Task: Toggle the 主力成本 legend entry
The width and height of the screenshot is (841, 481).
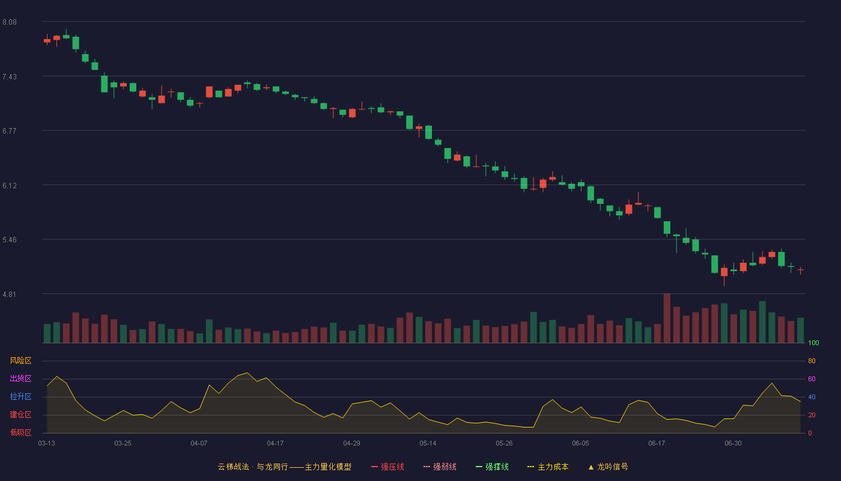Action: pyautogui.click(x=548, y=467)
